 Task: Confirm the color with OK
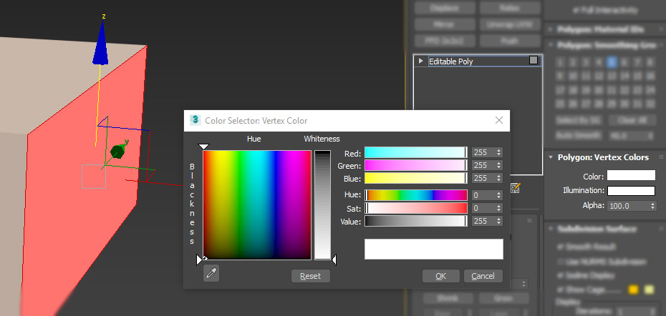pos(441,276)
